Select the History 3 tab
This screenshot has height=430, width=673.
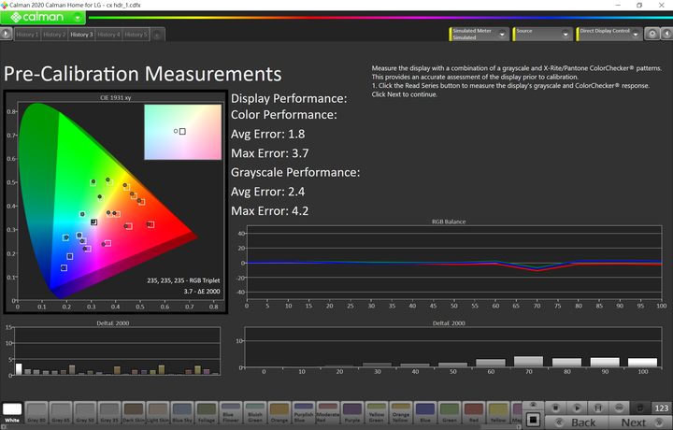coord(81,35)
